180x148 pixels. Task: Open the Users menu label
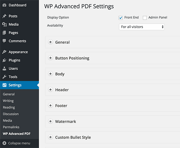pos(13,69)
